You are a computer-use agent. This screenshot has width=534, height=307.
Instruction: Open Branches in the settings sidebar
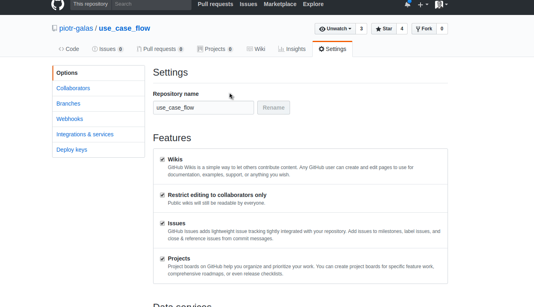[x=99, y=104]
